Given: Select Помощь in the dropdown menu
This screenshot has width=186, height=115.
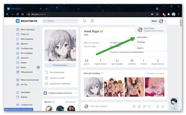Looking at the screenshot, I should coord(141,42).
